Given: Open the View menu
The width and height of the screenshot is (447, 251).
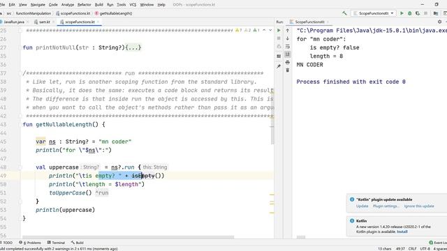Looking at the screenshot, I should [x=23, y=5].
